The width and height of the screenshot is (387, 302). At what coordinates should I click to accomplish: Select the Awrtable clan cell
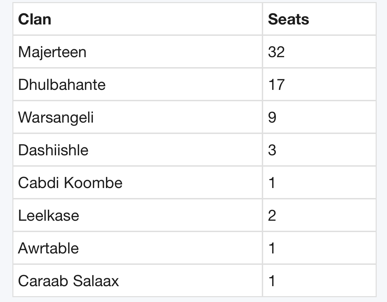coord(49,248)
